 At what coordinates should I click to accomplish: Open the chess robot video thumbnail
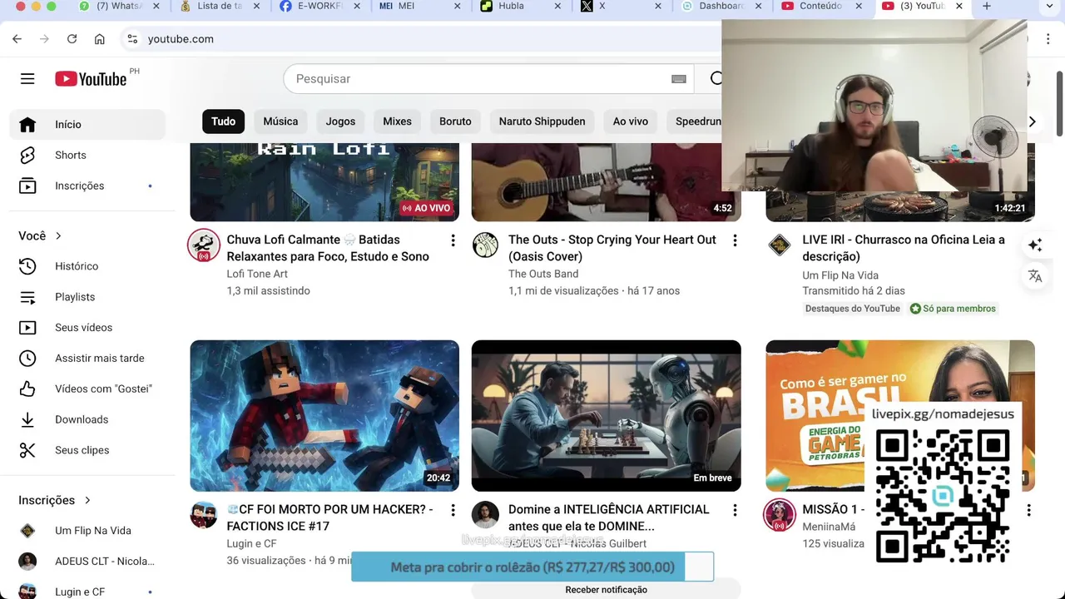[x=606, y=416]
